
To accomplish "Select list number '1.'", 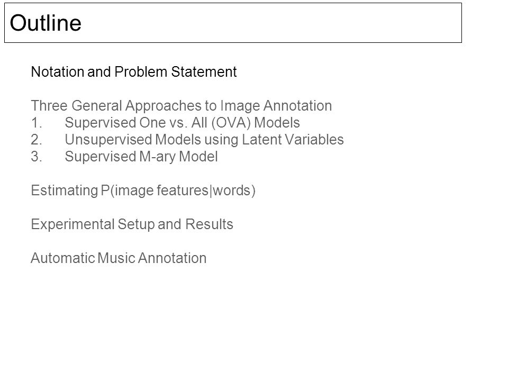I will pyautogui.click(x=37, y=123).
